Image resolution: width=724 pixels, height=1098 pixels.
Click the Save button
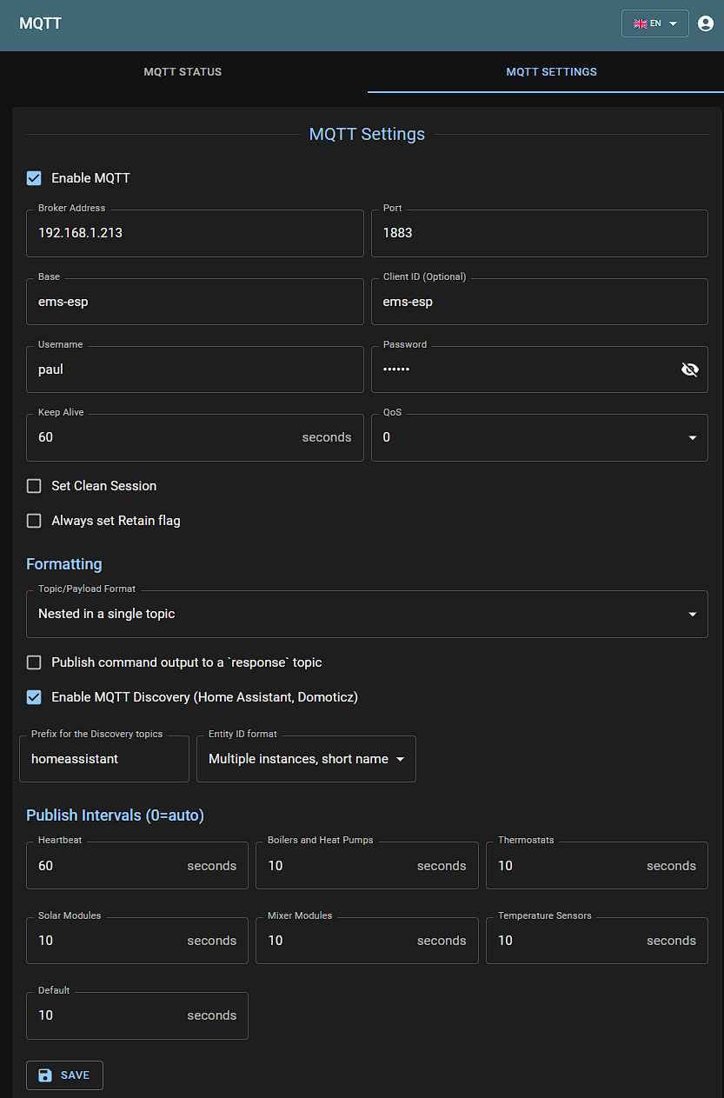65,1075
